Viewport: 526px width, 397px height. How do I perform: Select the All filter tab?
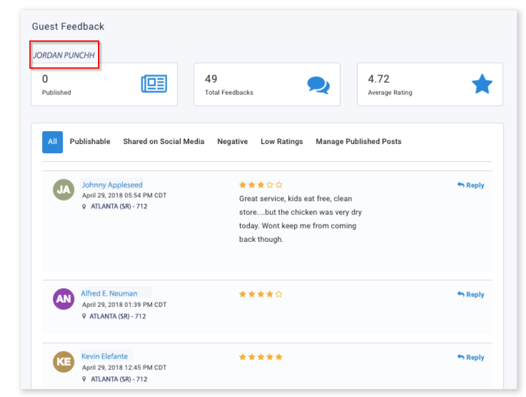tap(52, 142)
